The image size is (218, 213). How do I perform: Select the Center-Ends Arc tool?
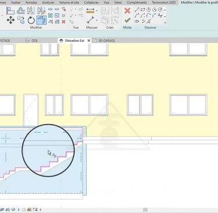(143, 16)
